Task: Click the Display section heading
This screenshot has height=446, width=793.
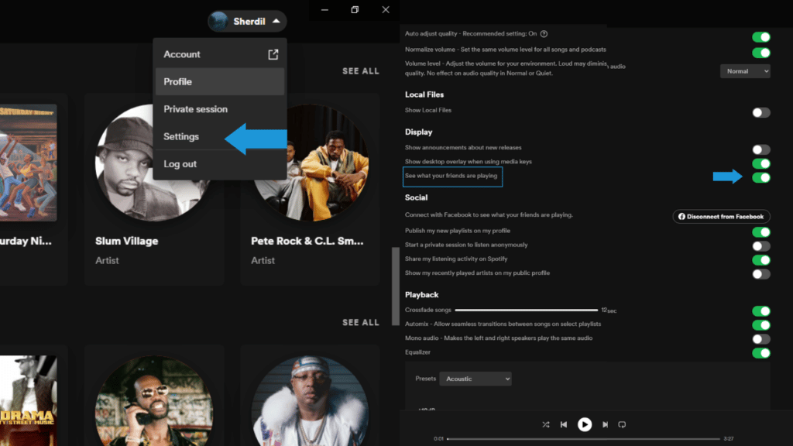Action: 419,132
